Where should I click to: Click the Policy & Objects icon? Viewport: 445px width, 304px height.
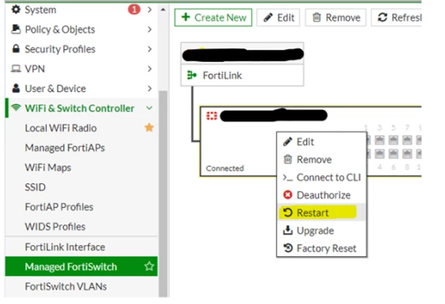16,29
